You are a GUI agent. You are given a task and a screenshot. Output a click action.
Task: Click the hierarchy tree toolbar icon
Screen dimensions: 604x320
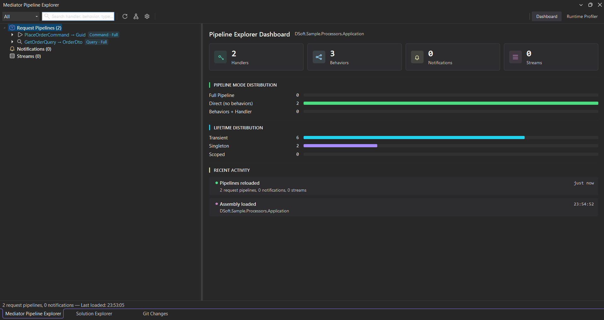click(136, 16)
